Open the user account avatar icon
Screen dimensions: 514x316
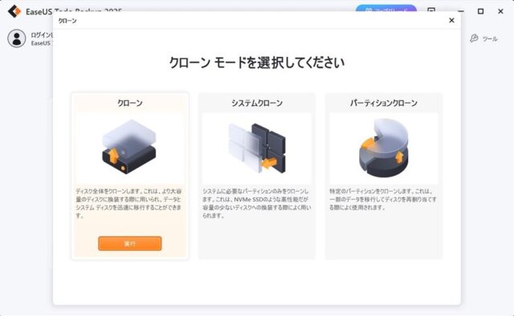click(17, 38)
